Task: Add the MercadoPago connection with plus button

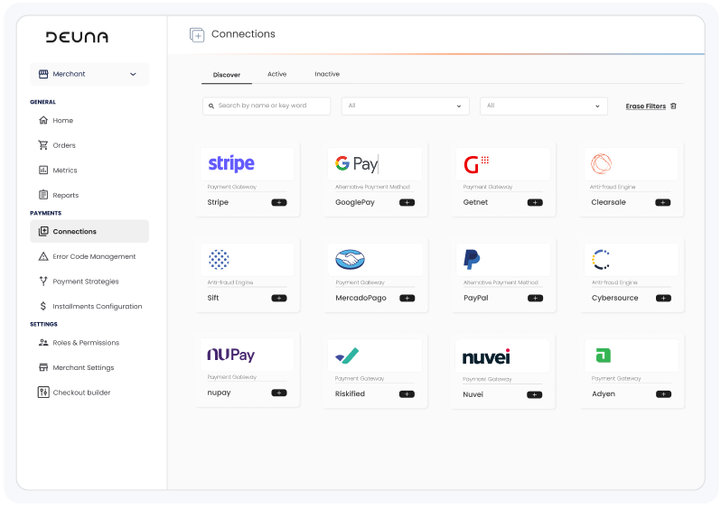Action: tap(407, 298)
